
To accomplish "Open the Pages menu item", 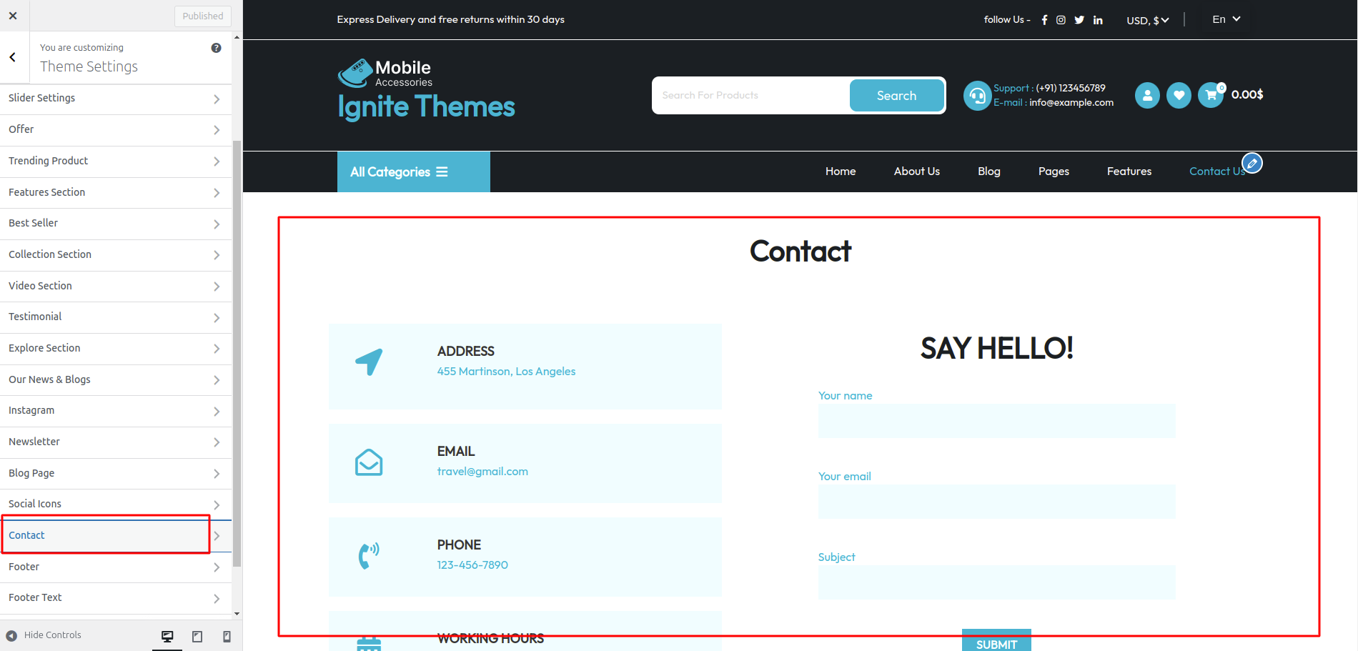I will [1054, 172].
